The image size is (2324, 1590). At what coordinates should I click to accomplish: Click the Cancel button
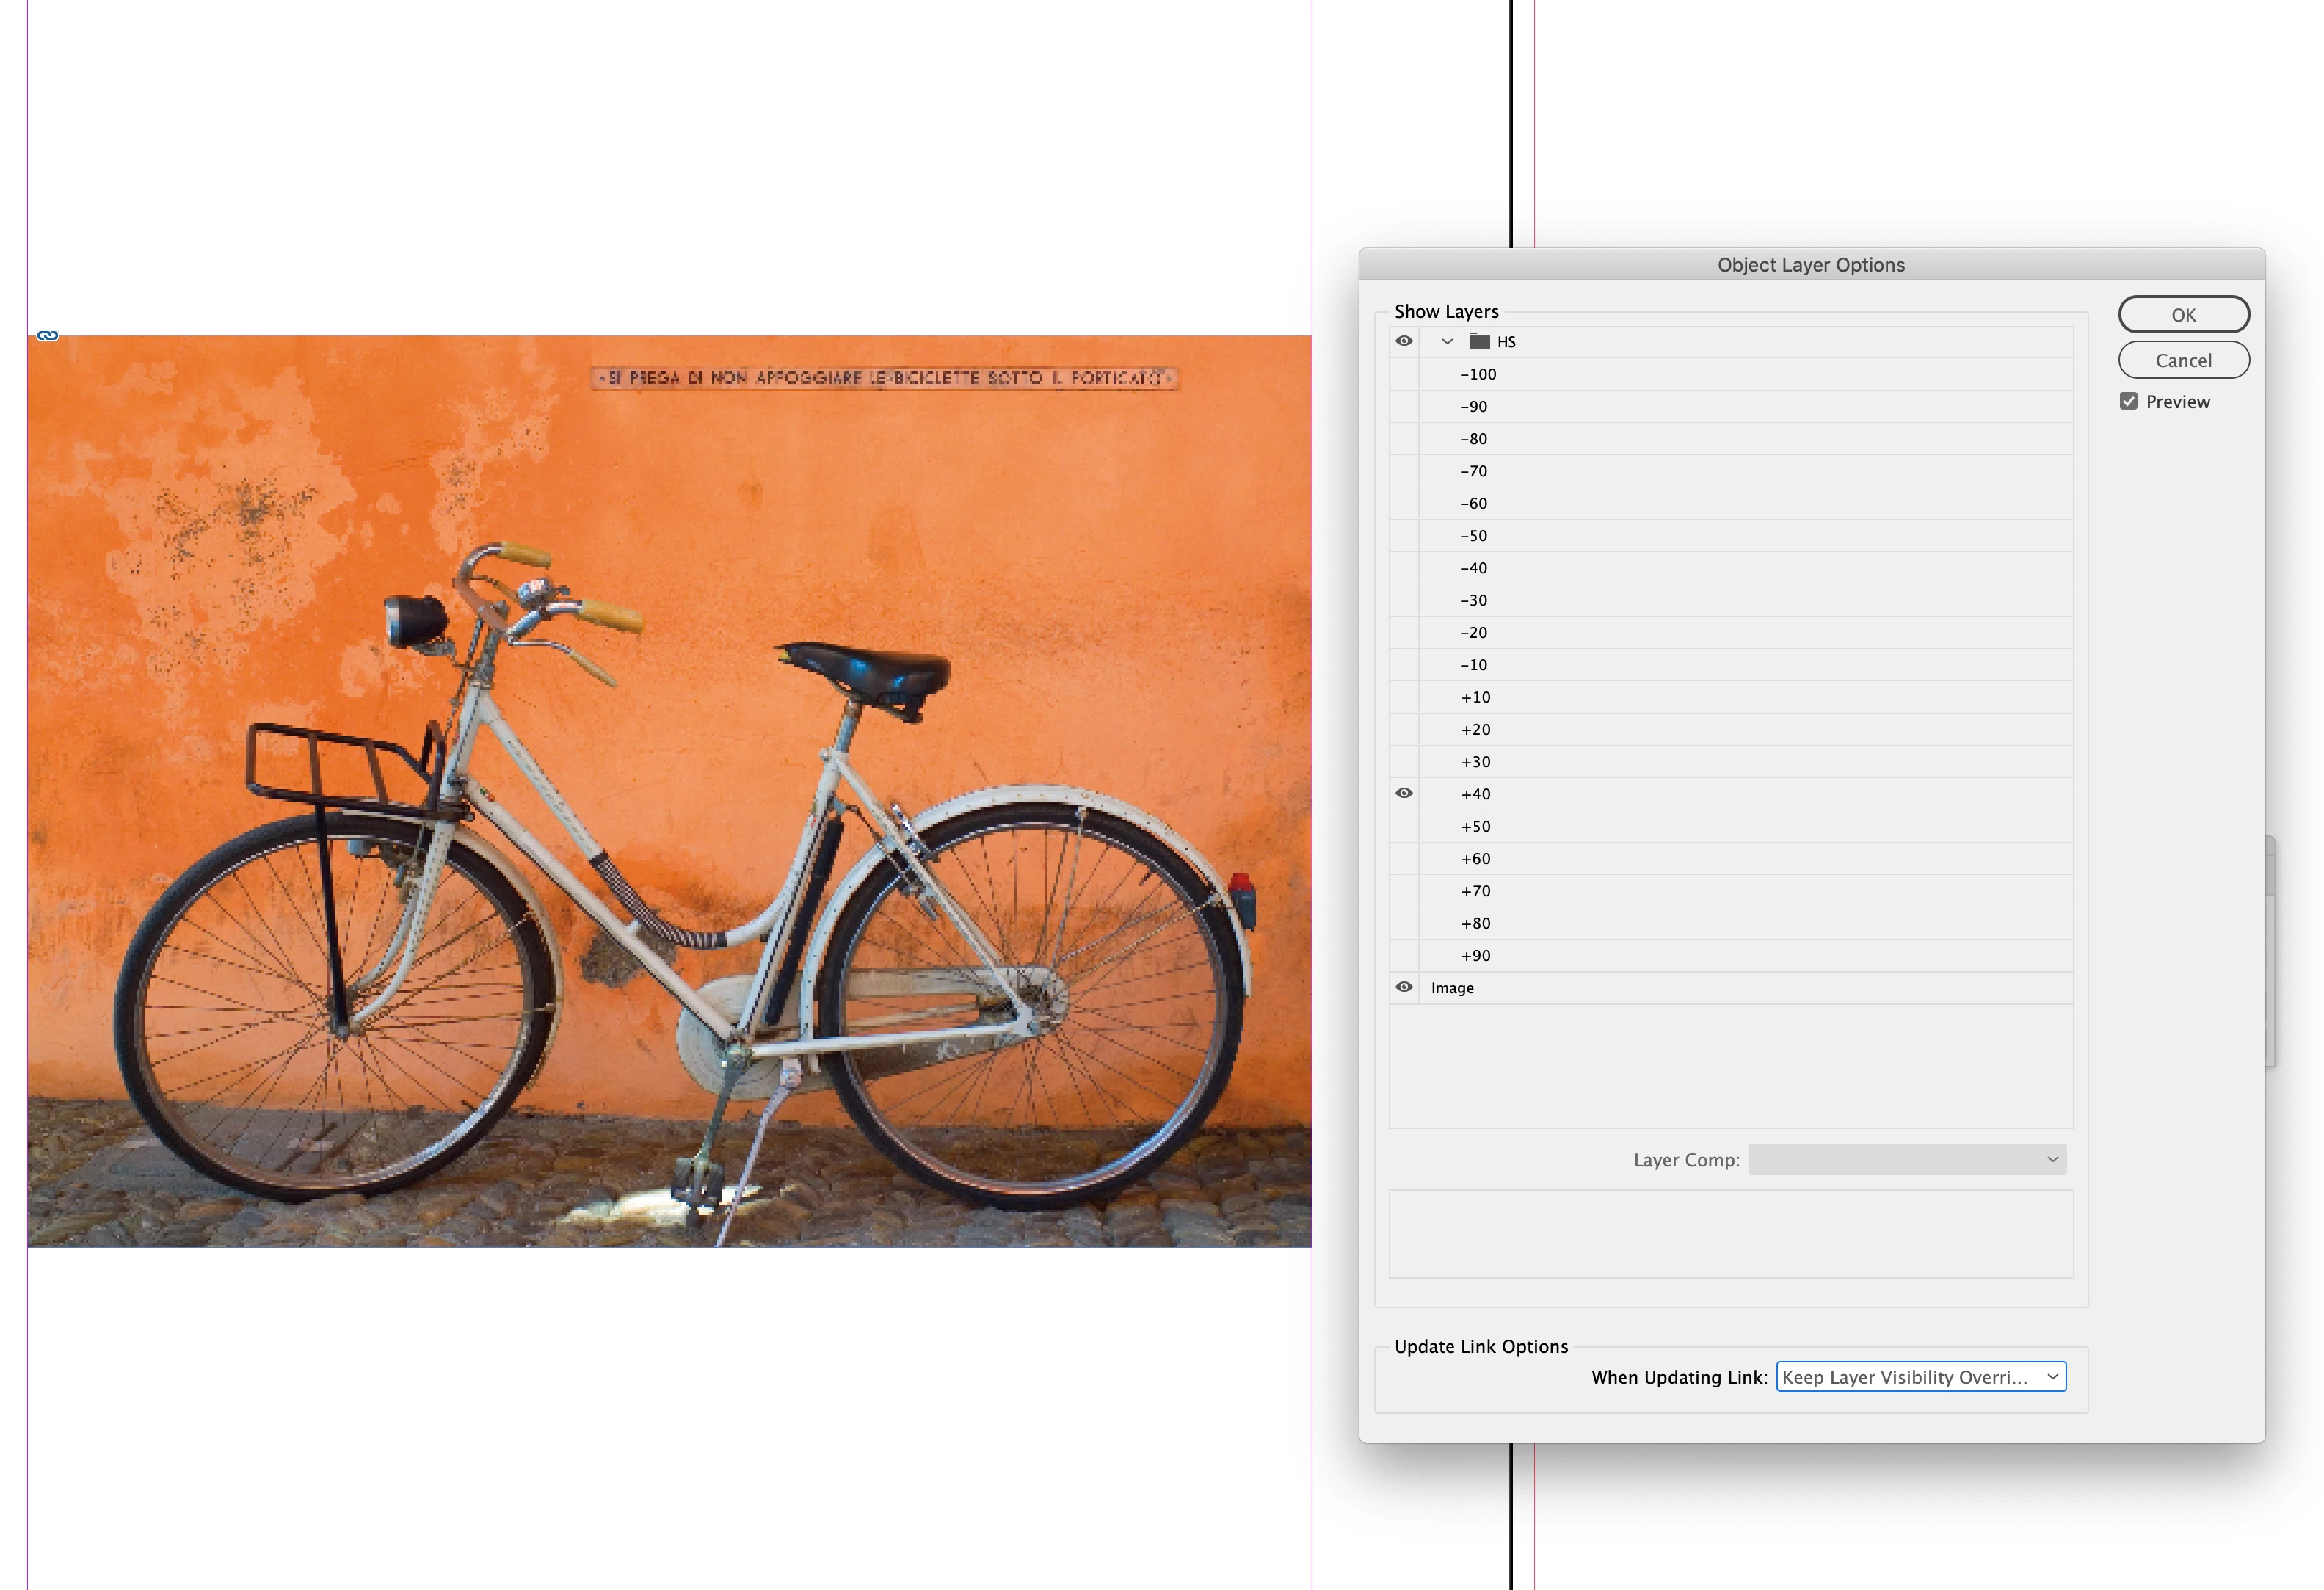click(2183, 360)
